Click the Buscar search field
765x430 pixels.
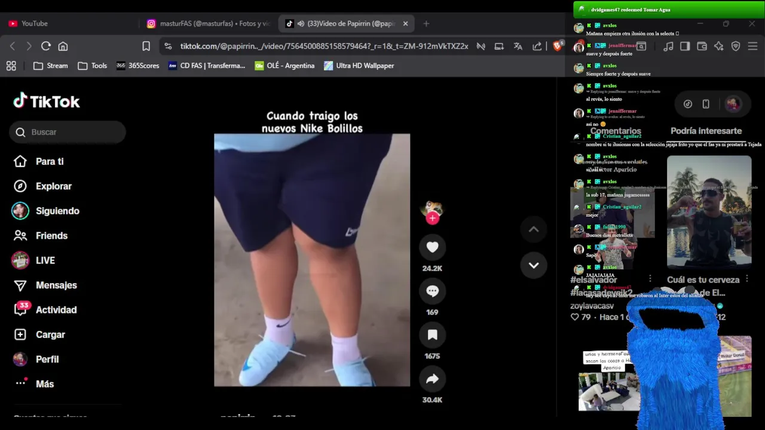point(68,132)
